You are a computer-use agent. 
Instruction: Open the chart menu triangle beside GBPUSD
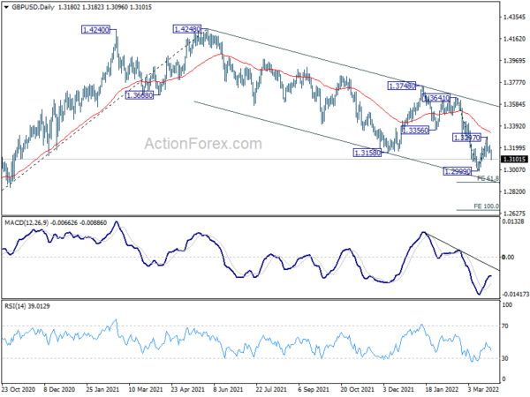[6, 7]
